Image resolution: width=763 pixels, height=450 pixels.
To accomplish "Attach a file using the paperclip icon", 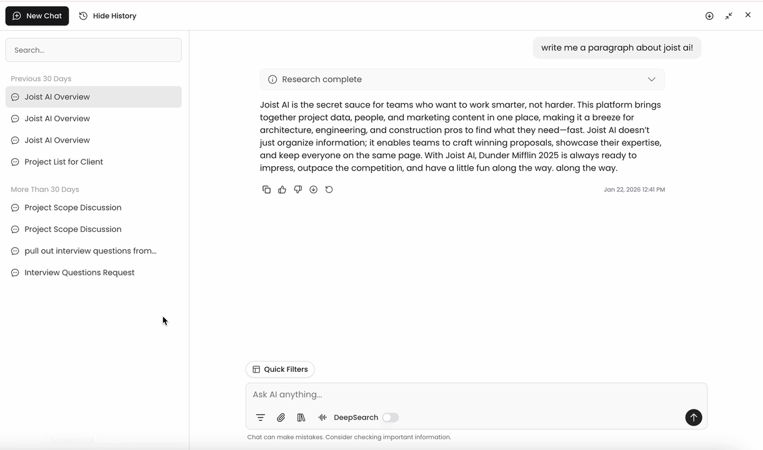I will [x=281, y=417].
